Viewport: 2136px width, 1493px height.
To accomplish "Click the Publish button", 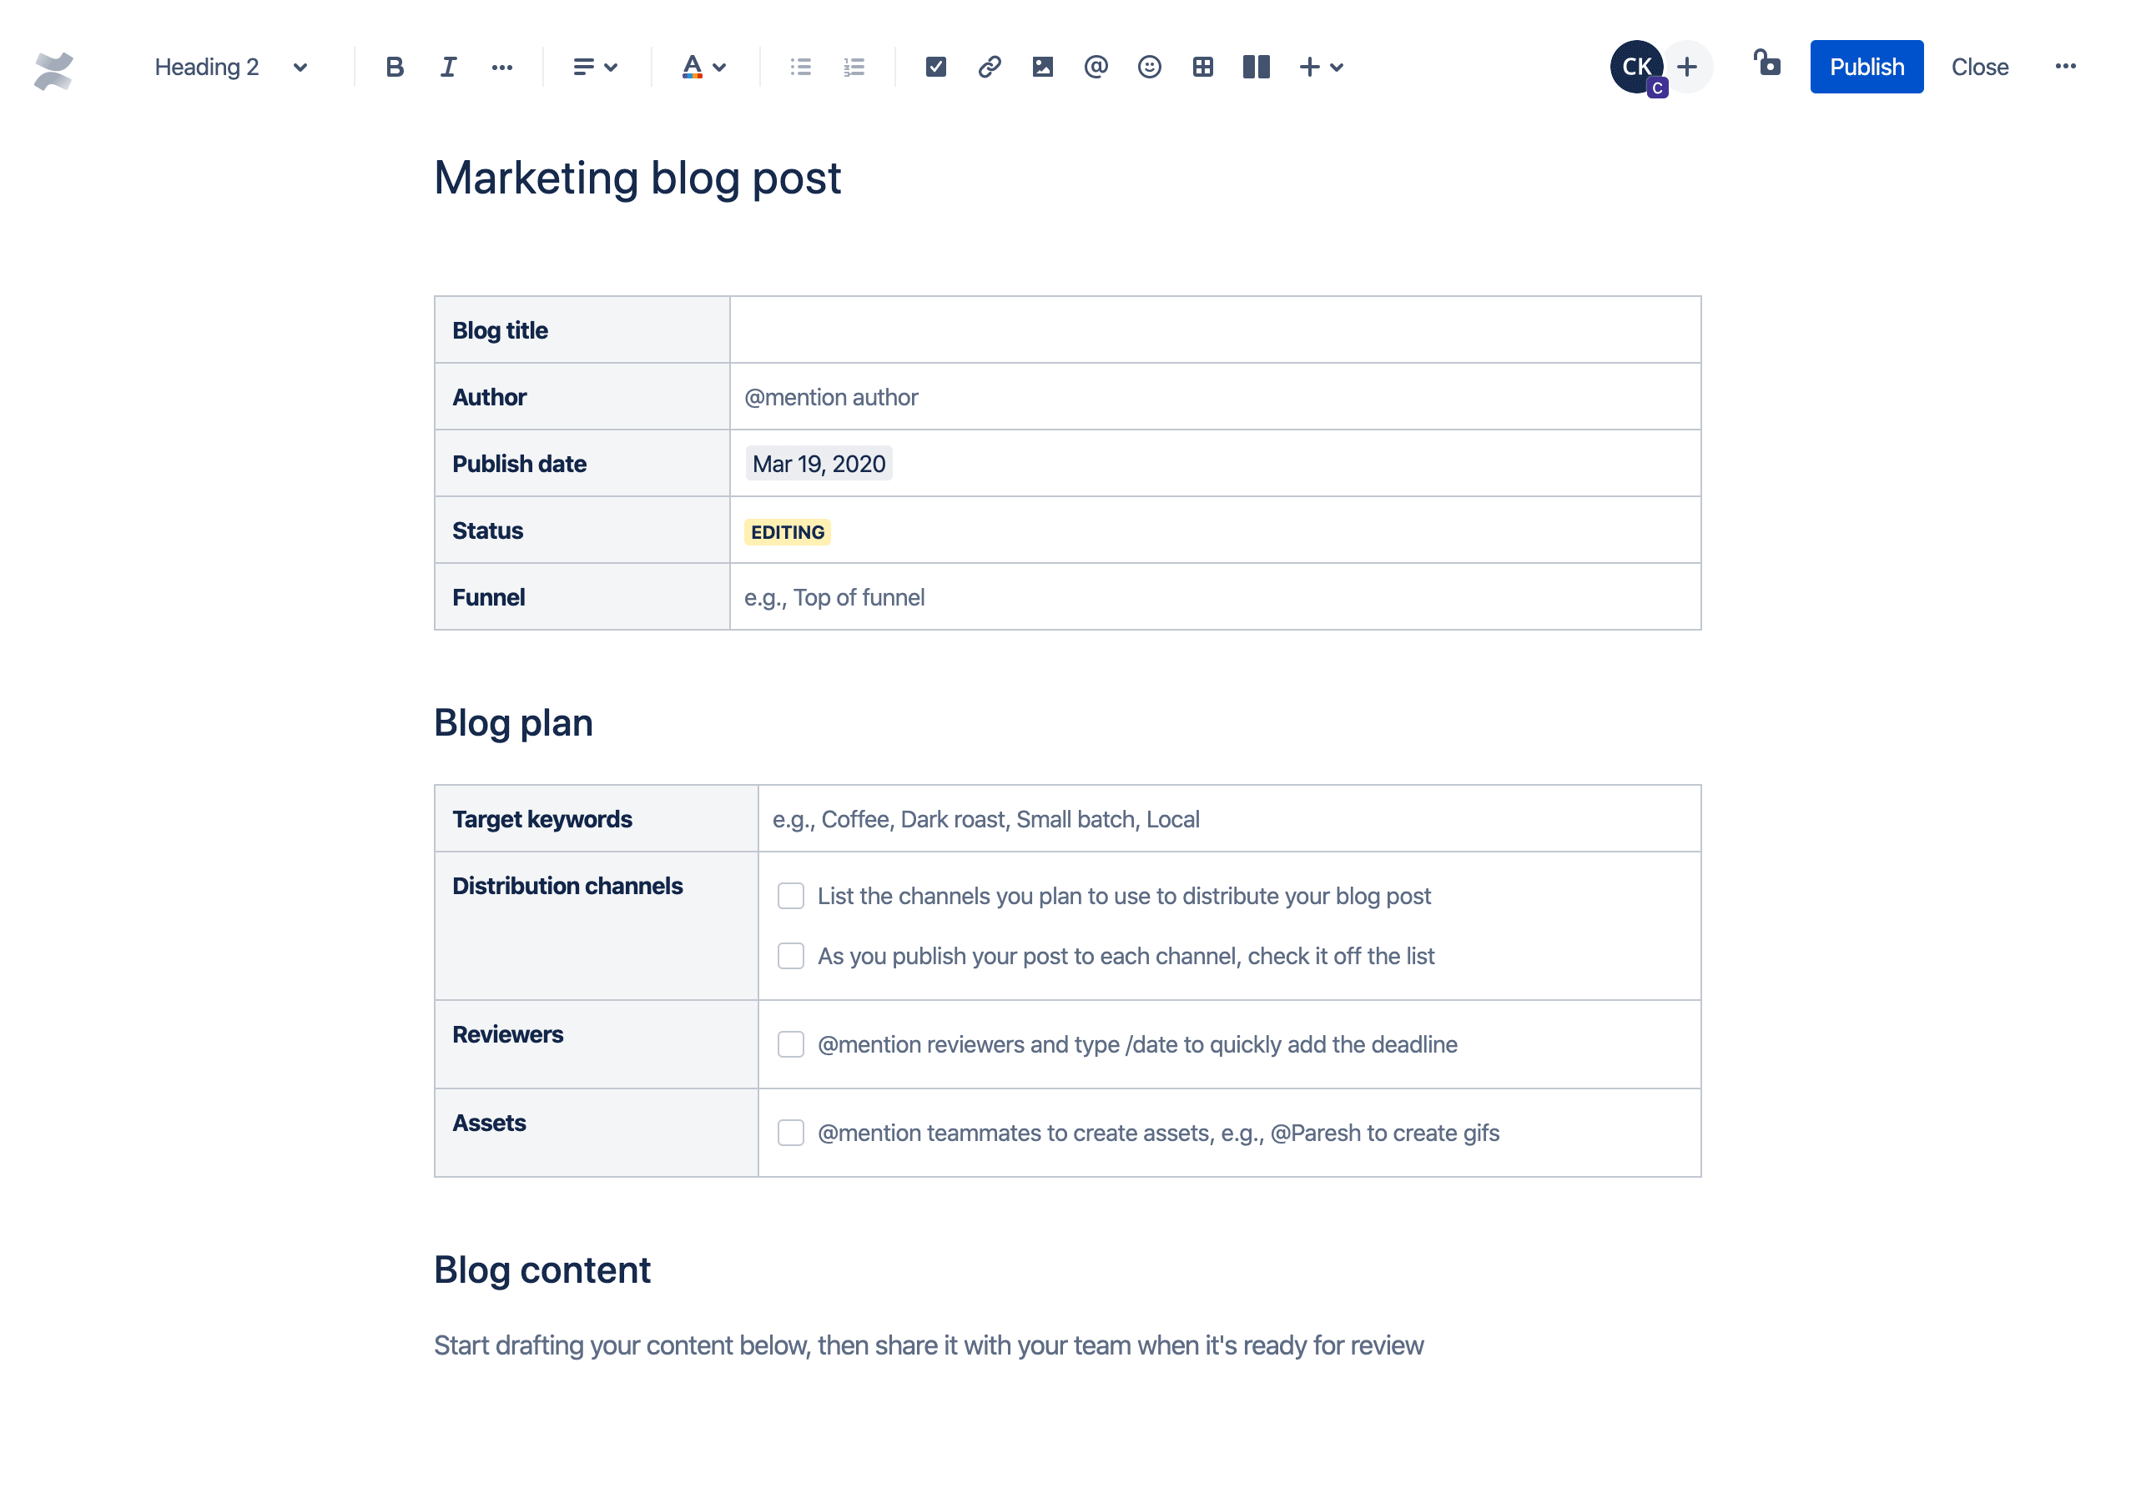I will coord(1866,67).
